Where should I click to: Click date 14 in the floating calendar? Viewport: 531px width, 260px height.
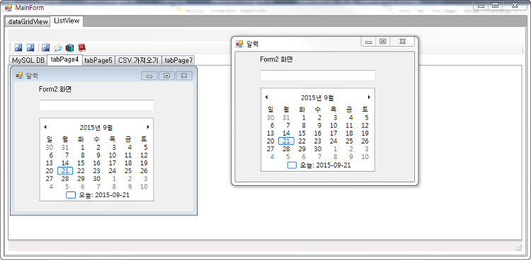[286, 134]
